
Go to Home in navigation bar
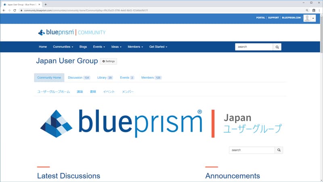click(x=43, y=47)
